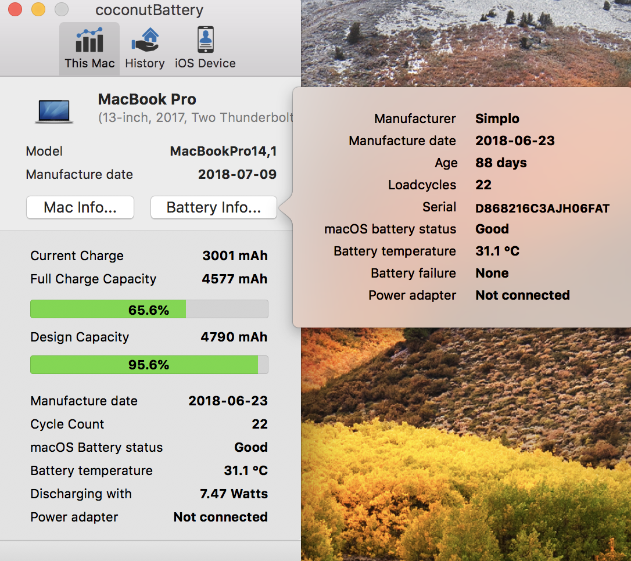Select the 88 days age value

[x=501, y=163]
